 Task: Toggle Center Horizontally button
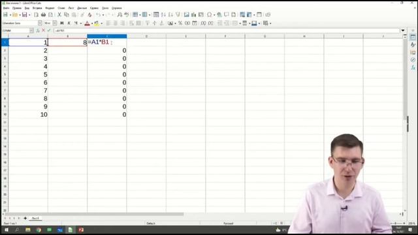point(116,23)
